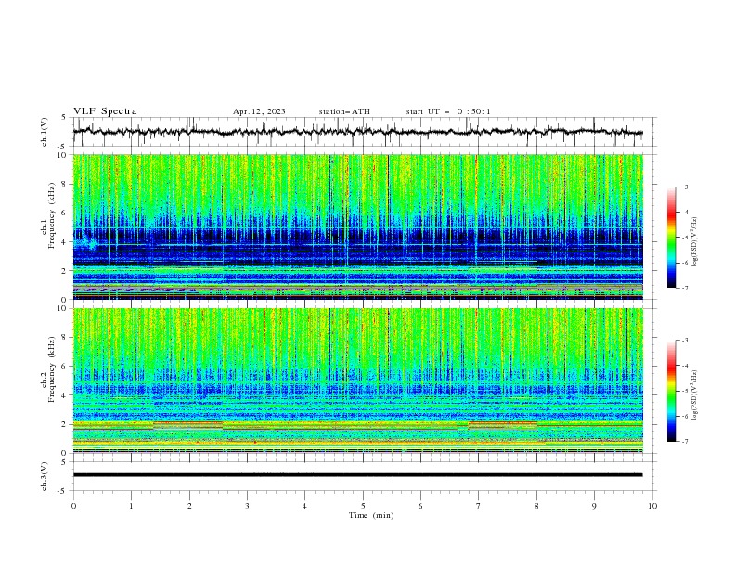
Task: Click the time axis tick label '10'
Action: pyautogui.click(x=652, y=506)
